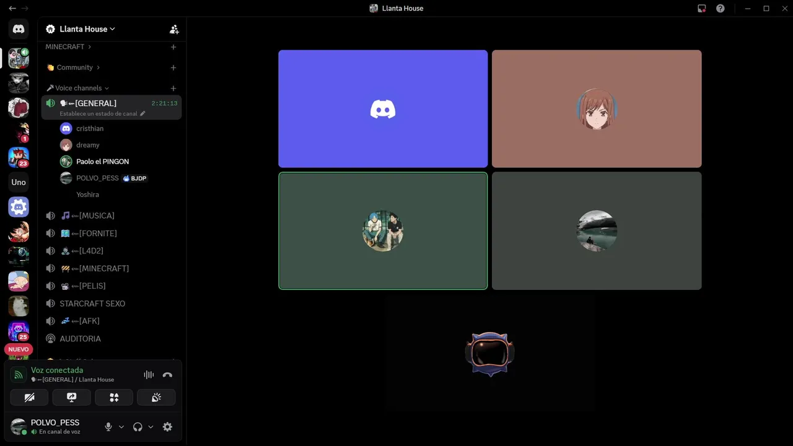Expand the MINECRAFT category
This screenshot has height=446, width=793.
[68, 47]
